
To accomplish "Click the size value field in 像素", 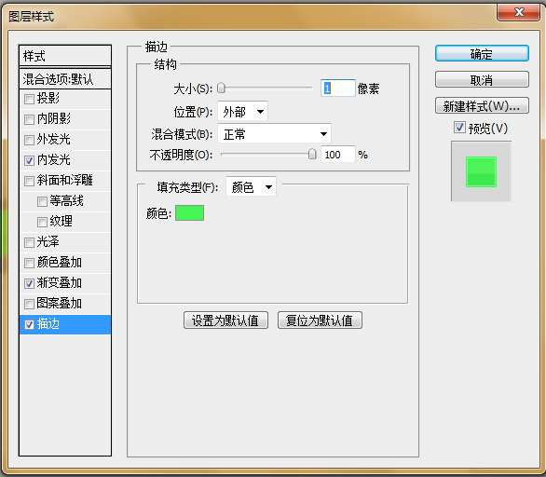I will [338, 89].
